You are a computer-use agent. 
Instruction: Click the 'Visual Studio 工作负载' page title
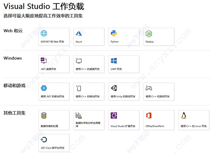click(x=44, y=6)
